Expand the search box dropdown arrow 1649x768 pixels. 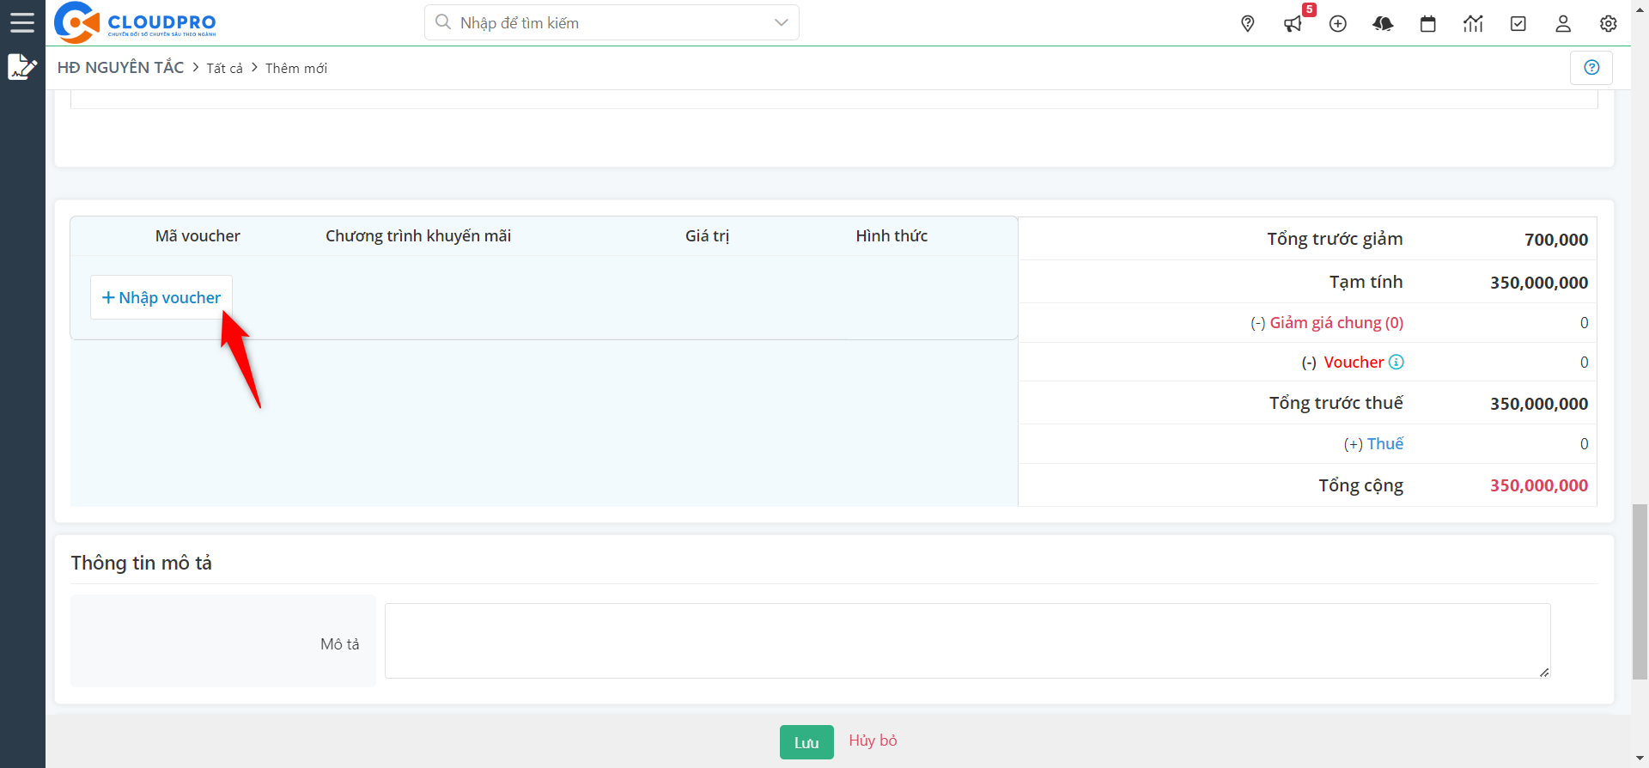click(x=781, y=22)
